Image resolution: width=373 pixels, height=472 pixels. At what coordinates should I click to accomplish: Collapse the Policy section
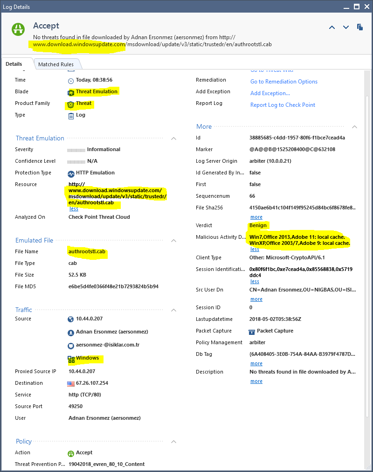pyautogui.click(x=173, y=442)
